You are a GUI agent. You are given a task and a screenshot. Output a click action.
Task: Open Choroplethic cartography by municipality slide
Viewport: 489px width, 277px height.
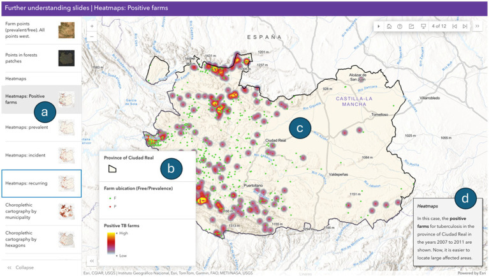click(41, 211)
